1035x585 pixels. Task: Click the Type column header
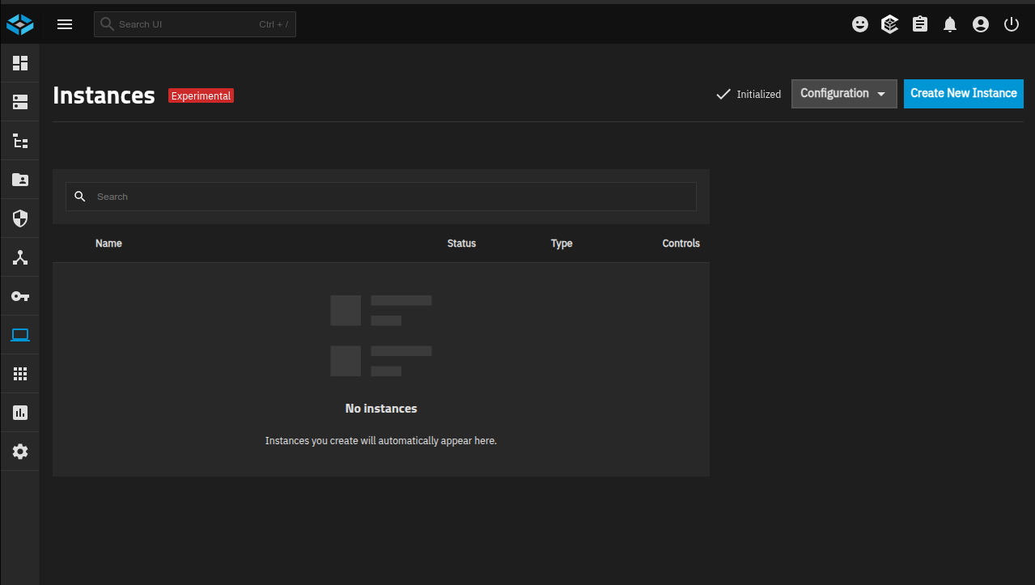pos(562,244)
